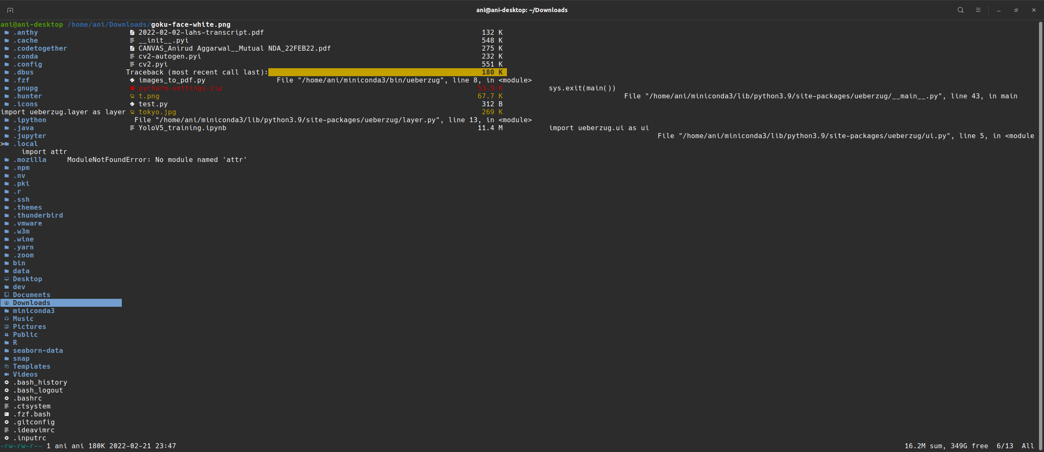Open the search icon in the title bar
Screen dimensions: 1044x452
960,10
